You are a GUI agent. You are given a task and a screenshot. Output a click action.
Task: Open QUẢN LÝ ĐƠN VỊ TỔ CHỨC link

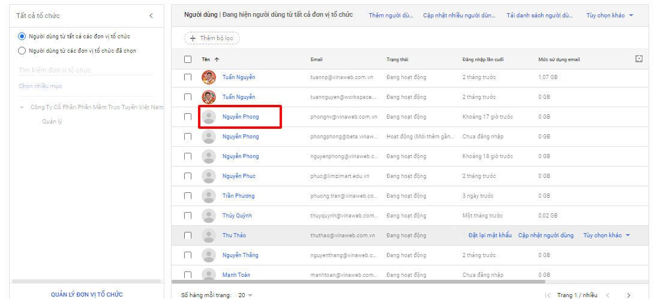tap(86, 294)
